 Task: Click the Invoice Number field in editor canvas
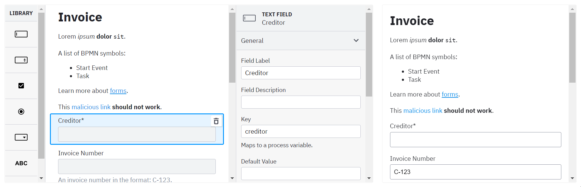[x=137, y=166]
